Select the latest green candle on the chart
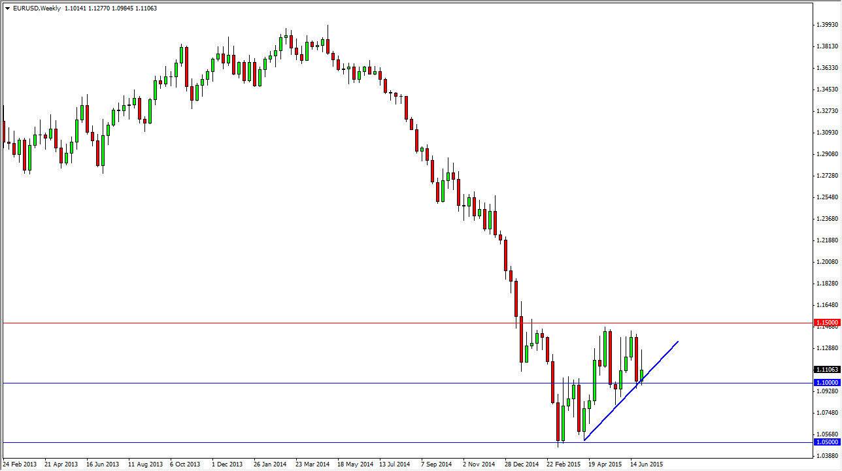 click(x=643, y=376)
